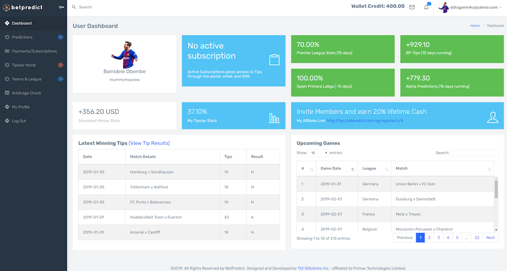Click the Upcoming Games table scrollbar
507x271 pixels.
(x=496, y=189)
